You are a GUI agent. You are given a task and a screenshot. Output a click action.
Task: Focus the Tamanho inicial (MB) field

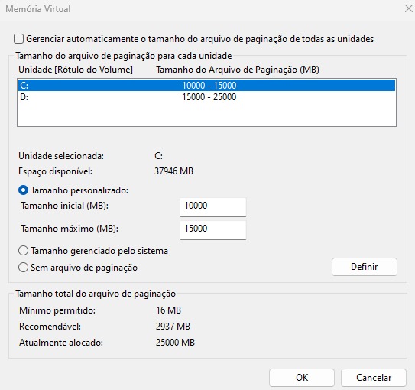pos(213,206)
